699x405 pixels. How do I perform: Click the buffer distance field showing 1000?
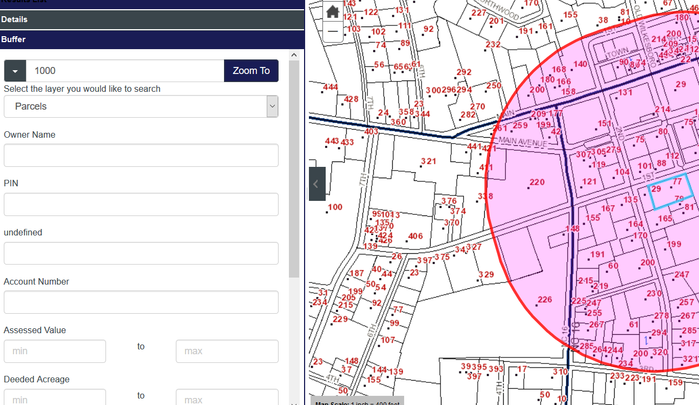[x=125, y=71]
